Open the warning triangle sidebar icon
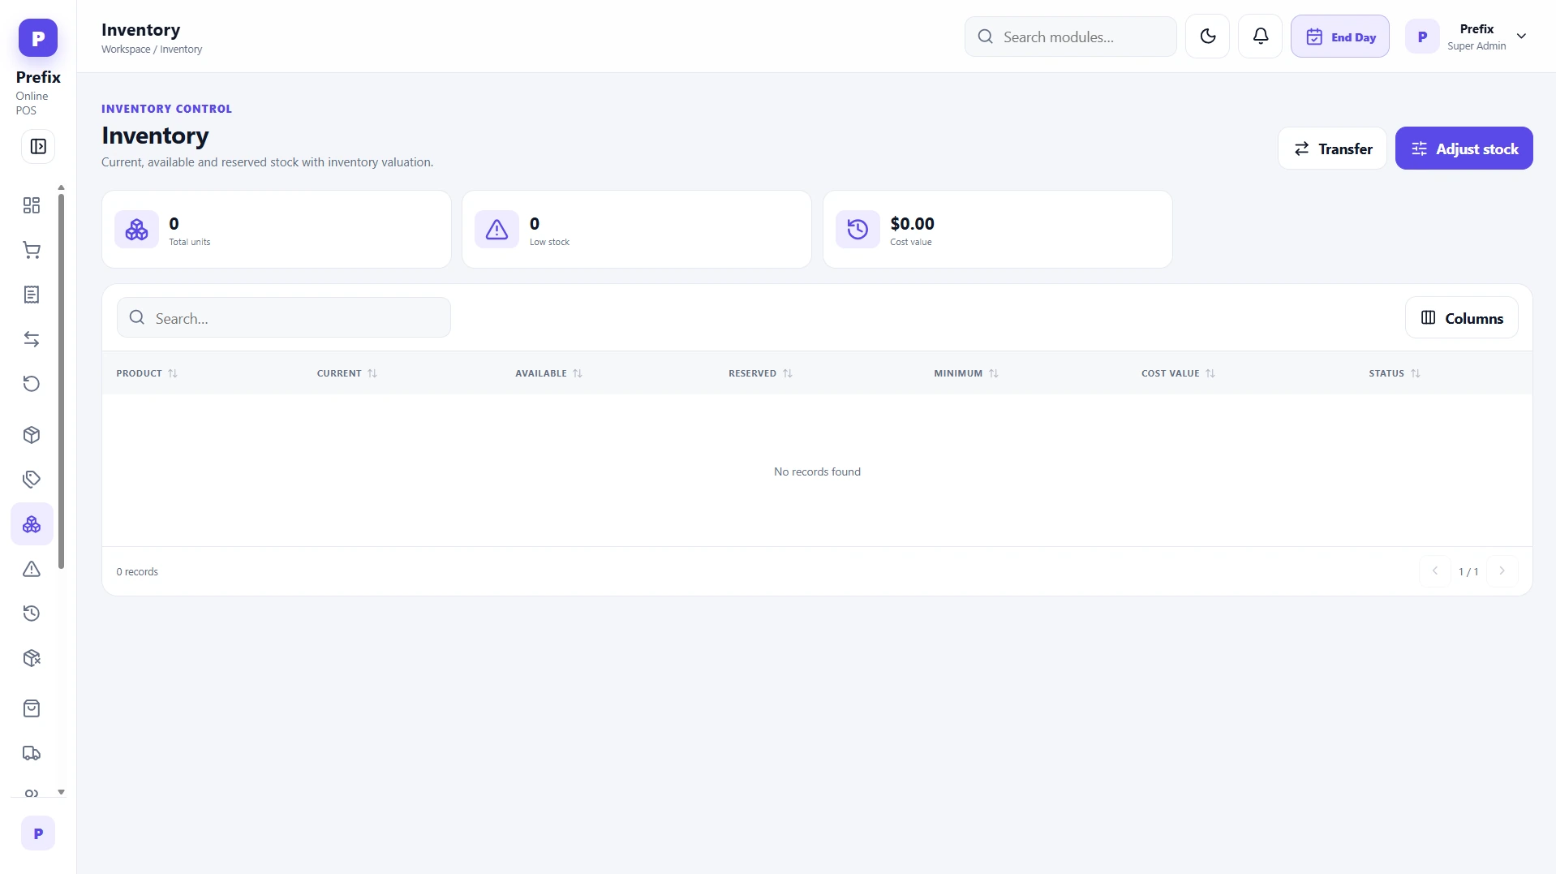Viewport: 1556px width, 874px height. pyautogui.click(x=32, y=569)
